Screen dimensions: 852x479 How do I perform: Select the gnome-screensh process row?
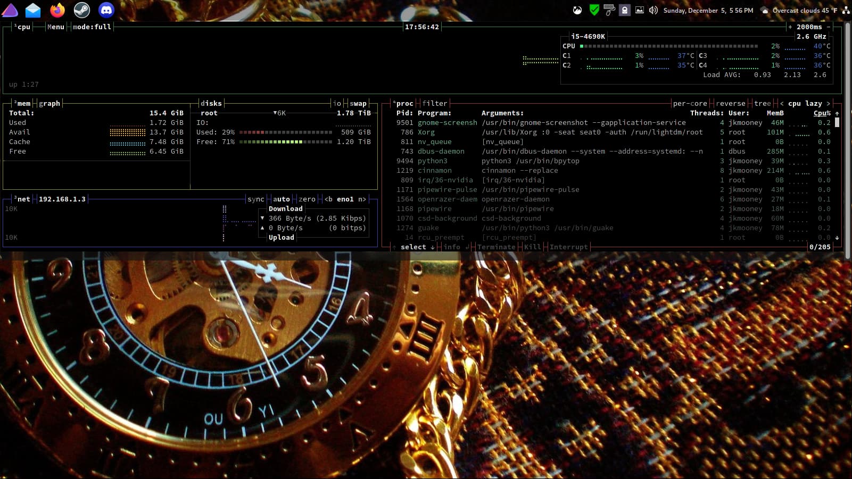tap(614, 122)
